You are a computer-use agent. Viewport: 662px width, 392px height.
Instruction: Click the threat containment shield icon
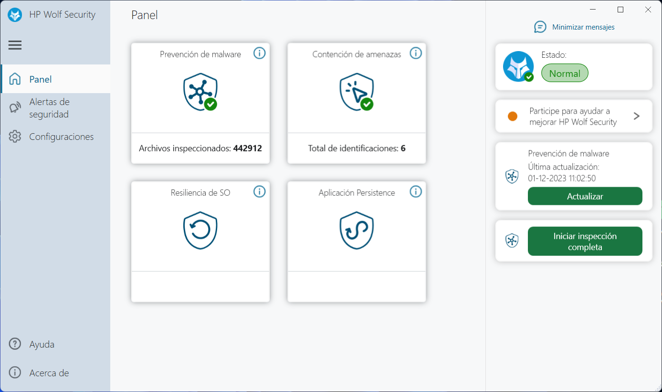(357, 92)
